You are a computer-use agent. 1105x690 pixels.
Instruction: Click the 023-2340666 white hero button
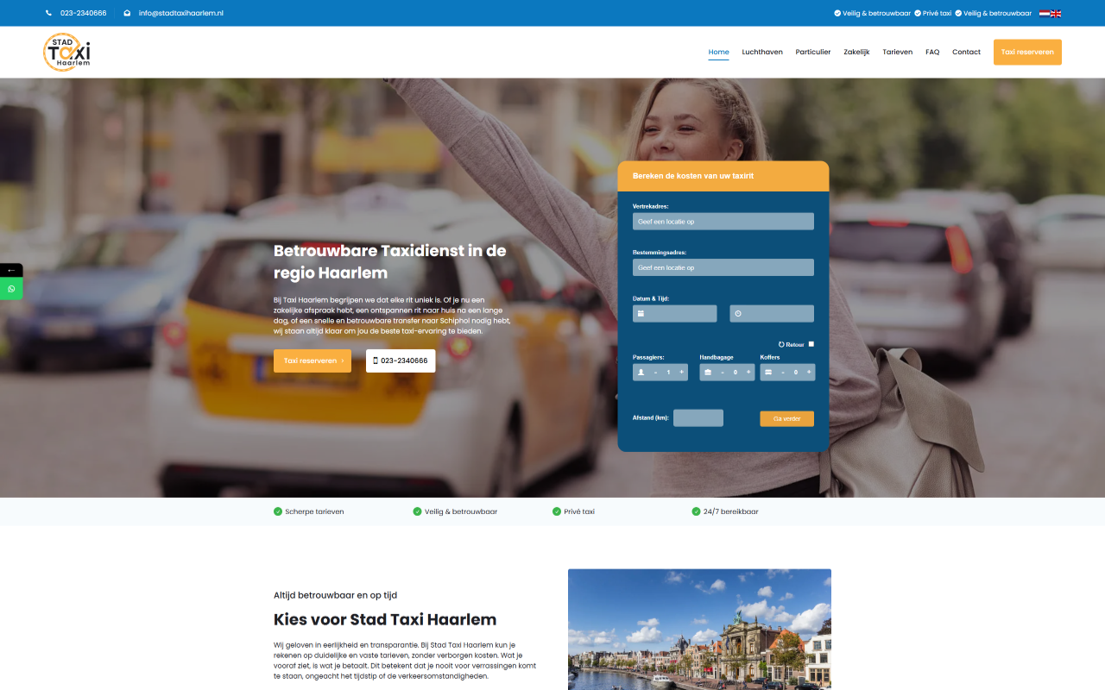pos(401,361)
